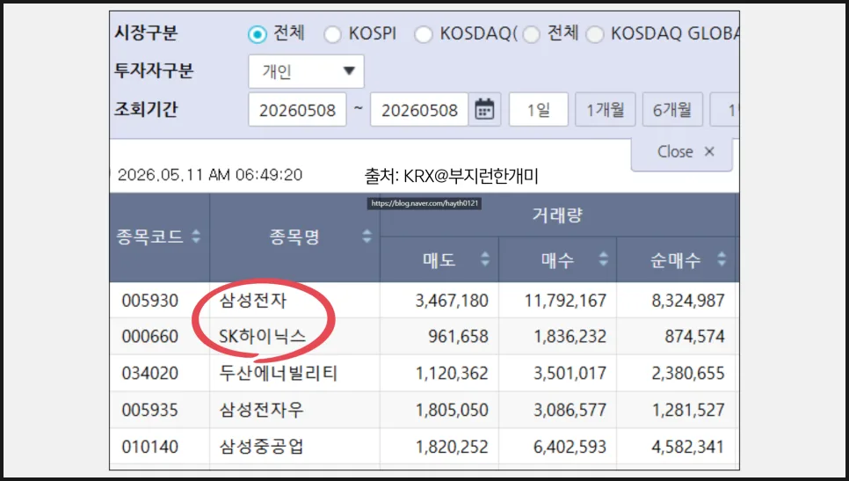Click stock code 034020
This screenshot has width=849, height=481.
150,373
